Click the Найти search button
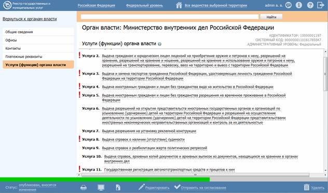Screen dimensions: 328x193 coord(271,17)
